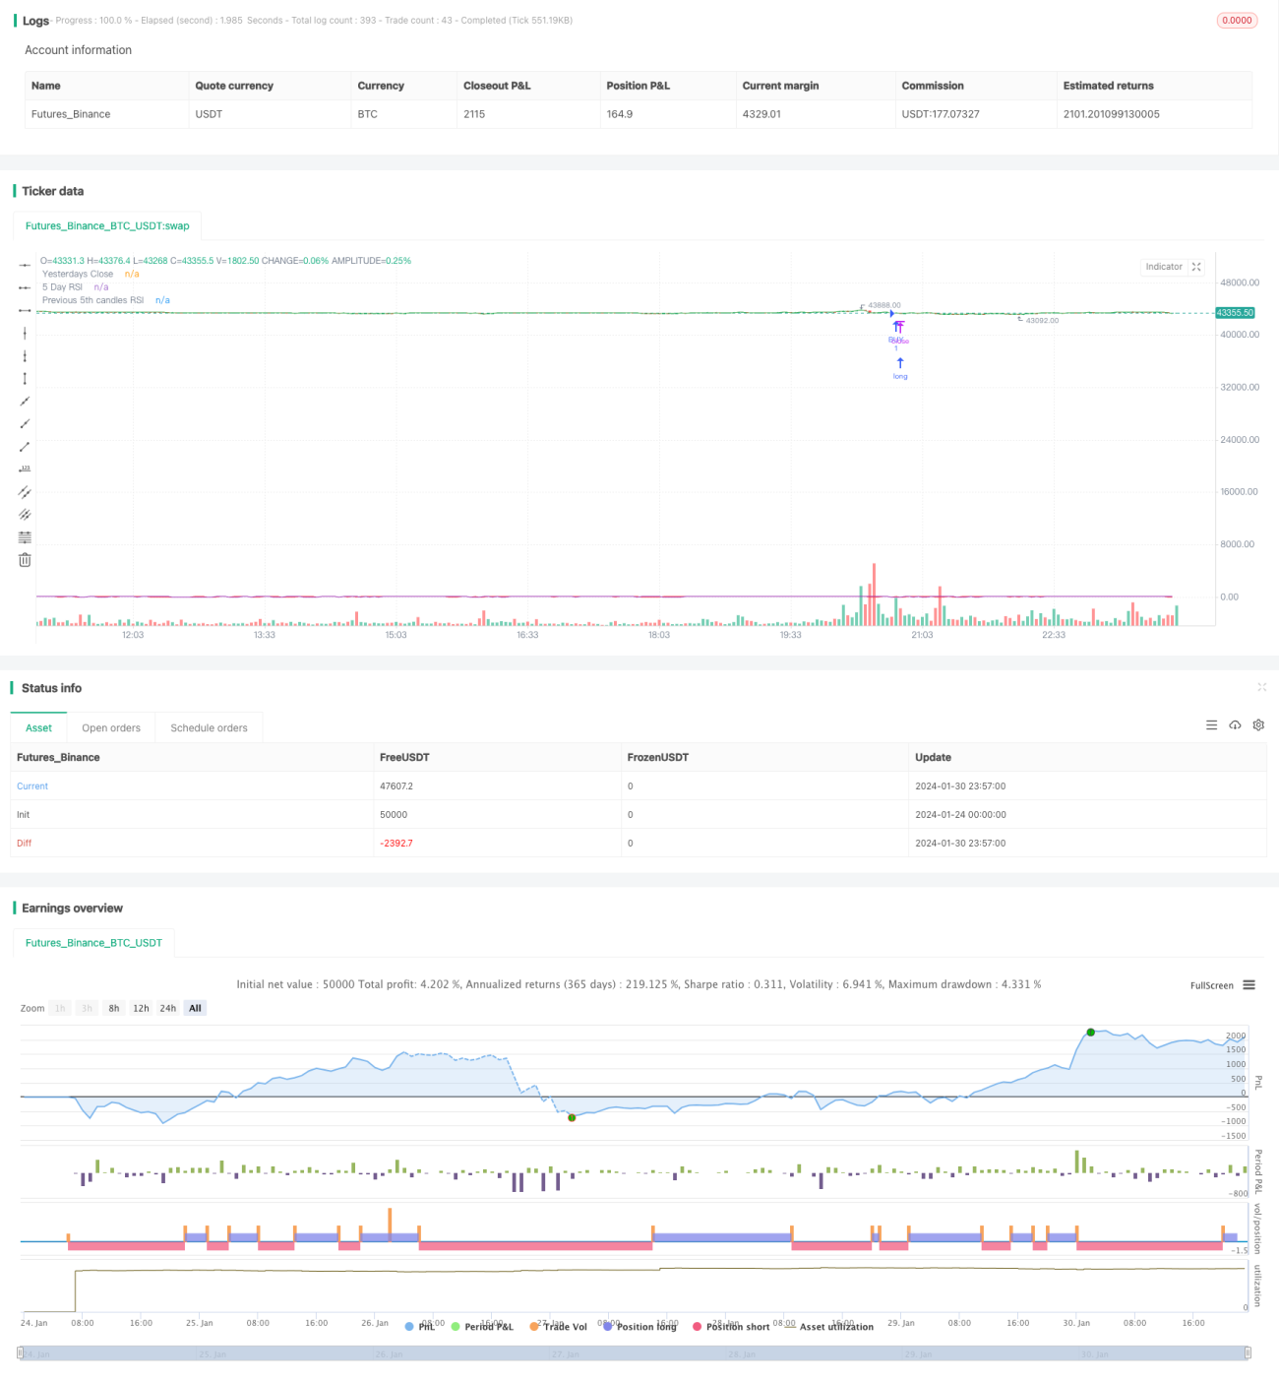Screen dimensions: 1279x1382
Task: Toggle Asset utilization series in legend
Action: (829, 1327)
